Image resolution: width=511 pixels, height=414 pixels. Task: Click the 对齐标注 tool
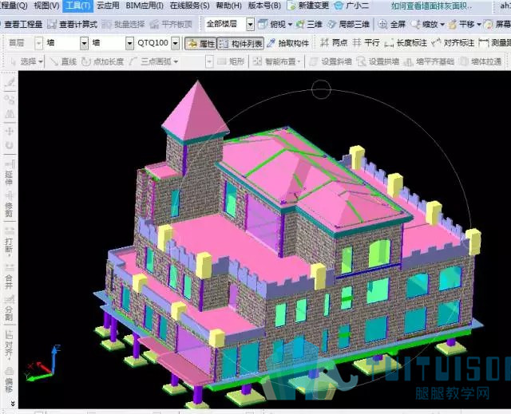pyautogui.click(x=453, y=42)
